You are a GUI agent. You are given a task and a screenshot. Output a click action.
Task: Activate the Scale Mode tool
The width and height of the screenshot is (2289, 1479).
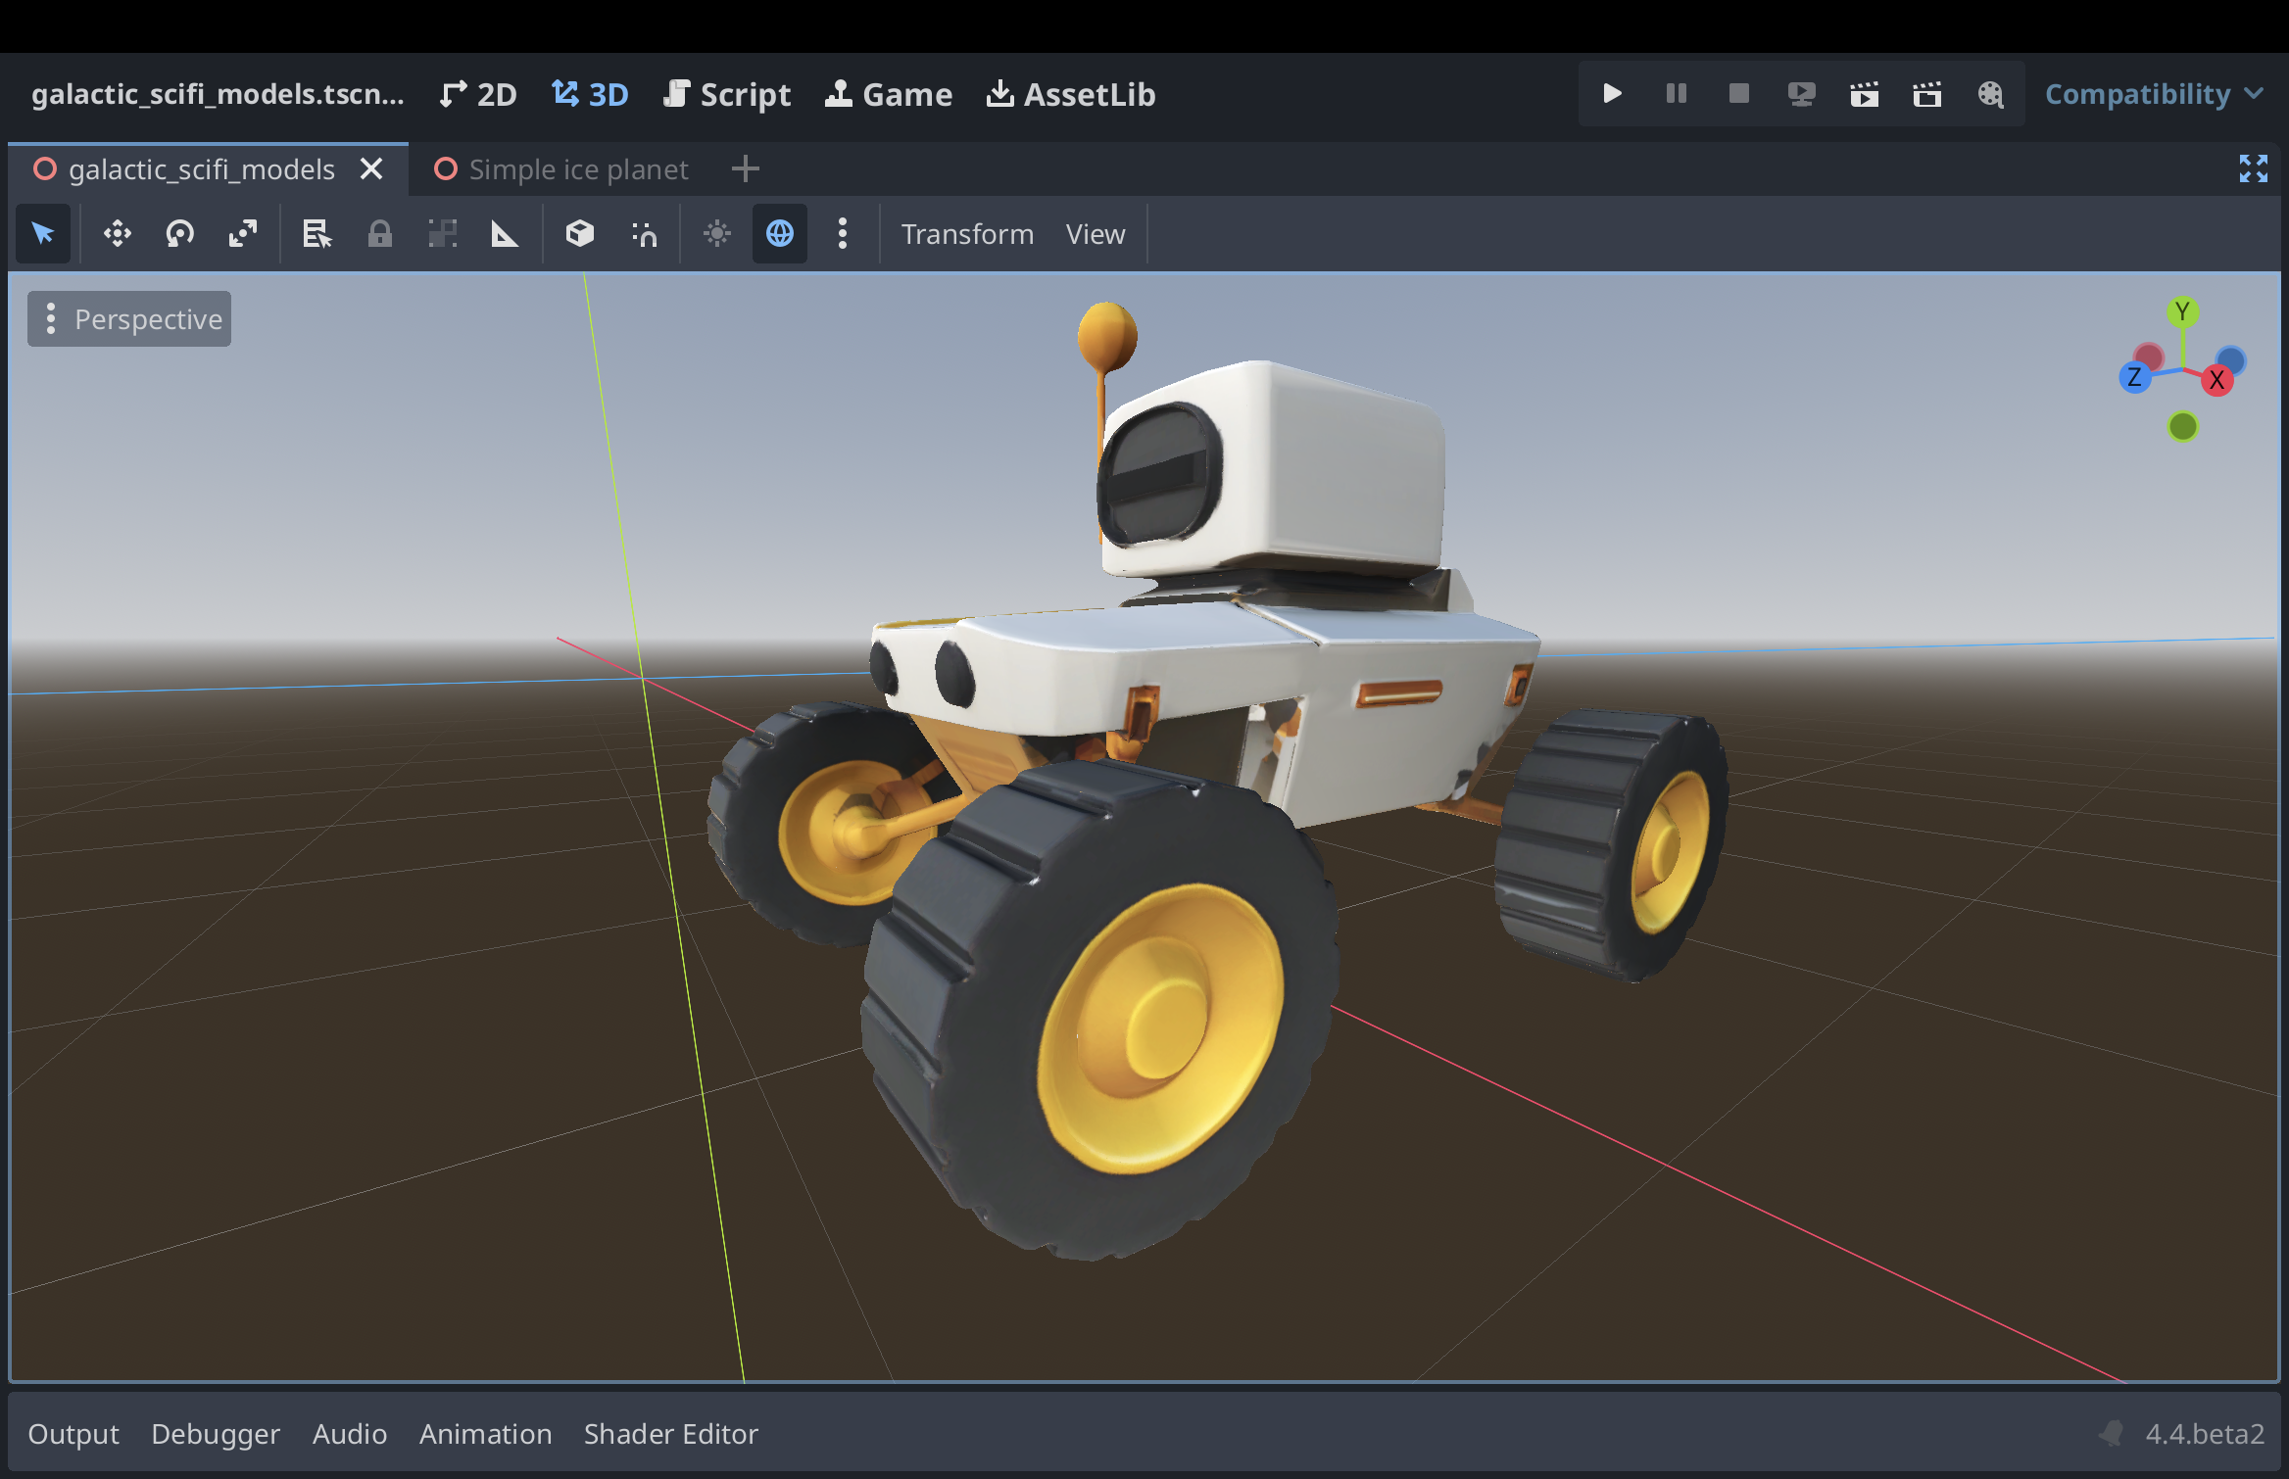[243, 234]
